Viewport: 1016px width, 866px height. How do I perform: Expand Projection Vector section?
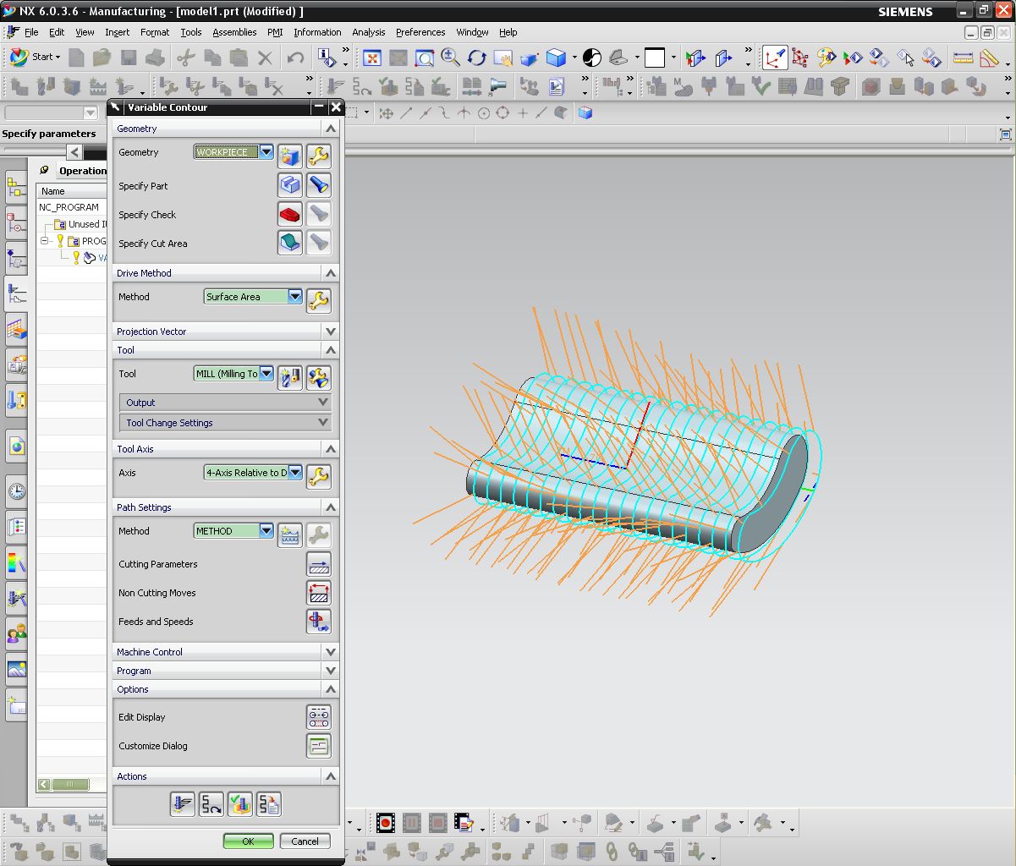coord(331,332)
